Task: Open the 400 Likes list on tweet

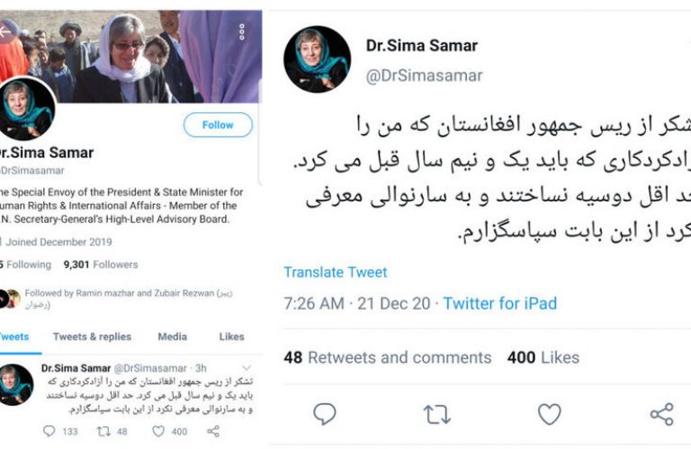Action: point(543,357)
